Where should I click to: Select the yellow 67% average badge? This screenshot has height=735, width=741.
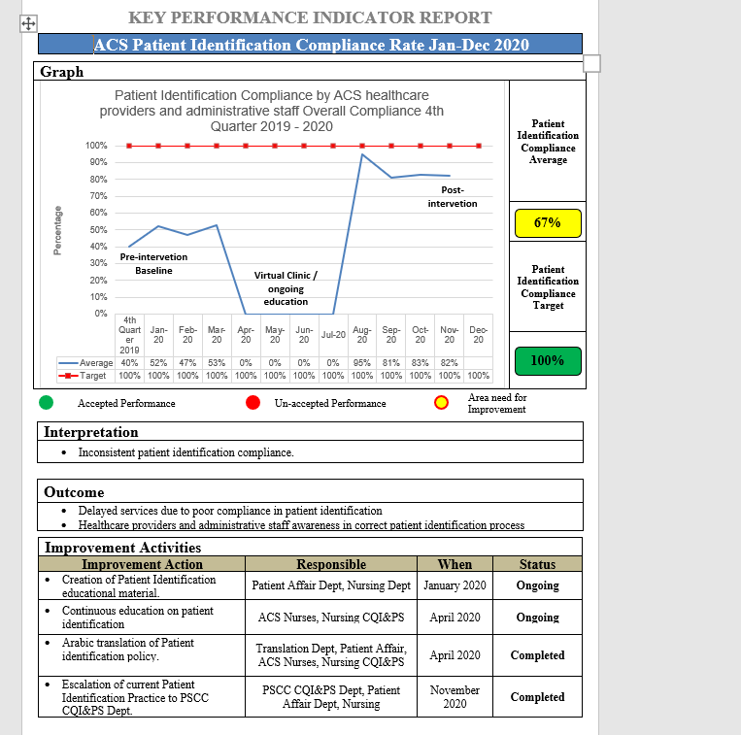548,223
